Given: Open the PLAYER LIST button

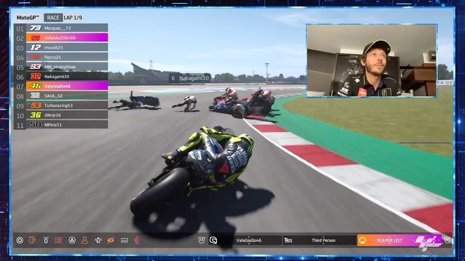Looking at the screenshot, I should 400,240.
